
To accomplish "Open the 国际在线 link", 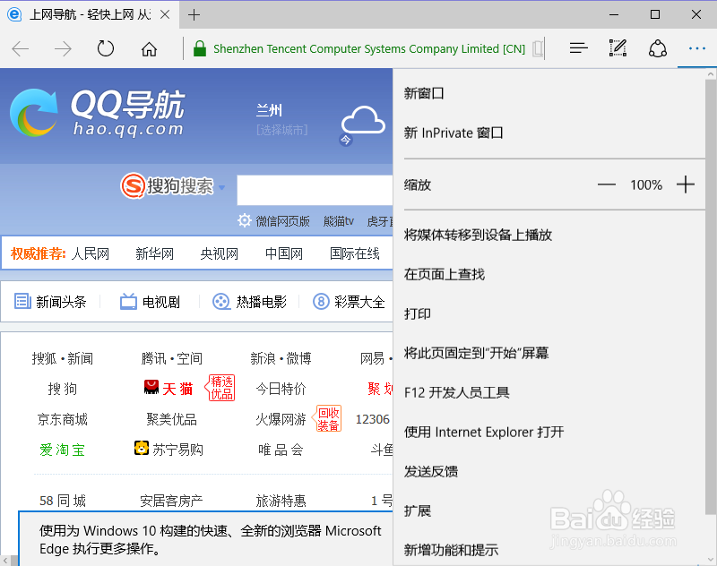I will point(355,253).
